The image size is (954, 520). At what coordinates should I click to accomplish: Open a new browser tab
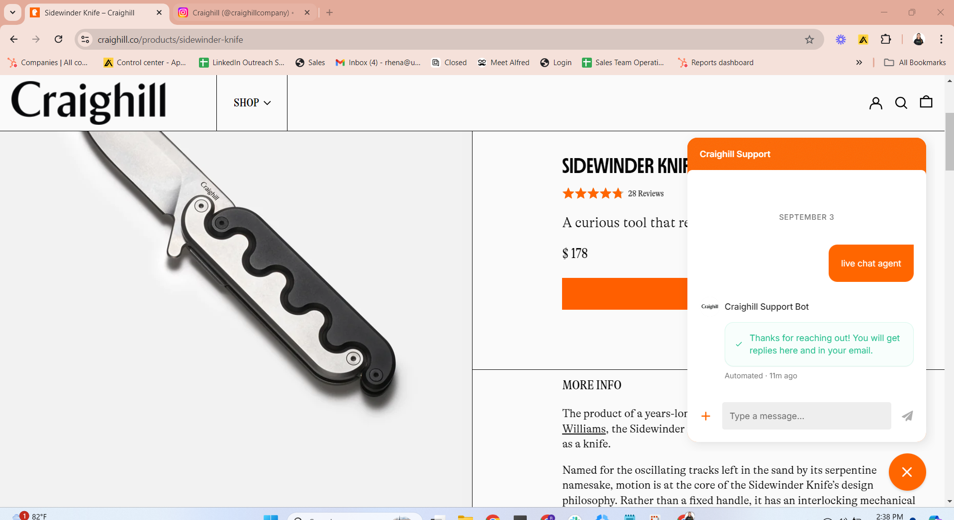pos(329,12)
